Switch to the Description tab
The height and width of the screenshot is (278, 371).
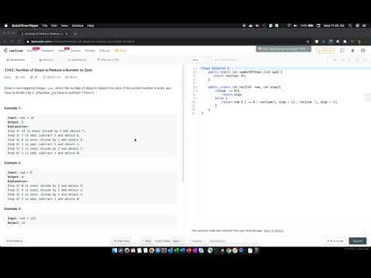15,59
